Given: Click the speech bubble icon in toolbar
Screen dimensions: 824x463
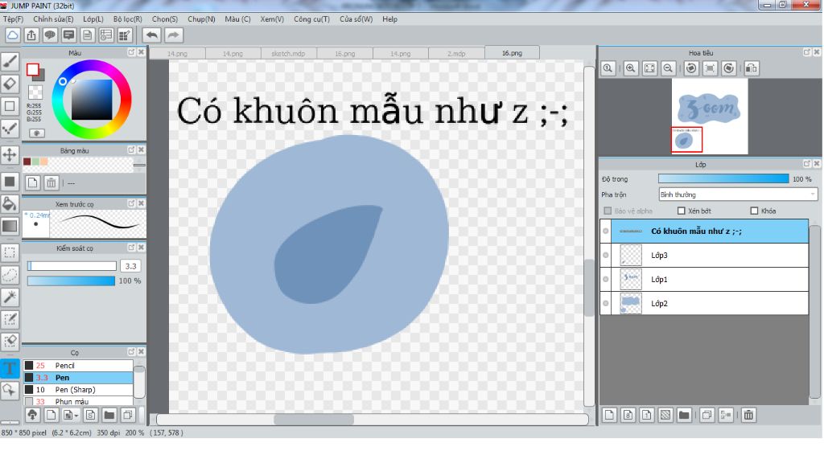Looking at the screenshot, I should coord(50,35).
